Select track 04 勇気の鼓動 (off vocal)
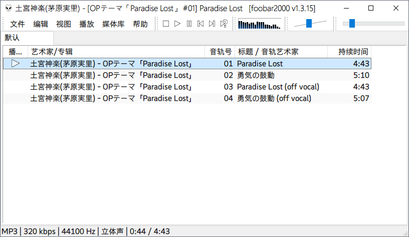 [x=274, y=98]
